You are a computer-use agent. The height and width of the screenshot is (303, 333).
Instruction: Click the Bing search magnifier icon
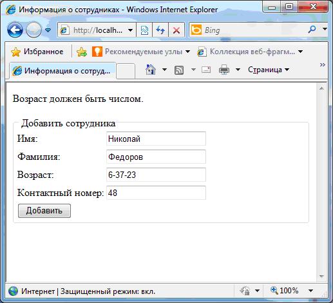click(x=312, y=29)
